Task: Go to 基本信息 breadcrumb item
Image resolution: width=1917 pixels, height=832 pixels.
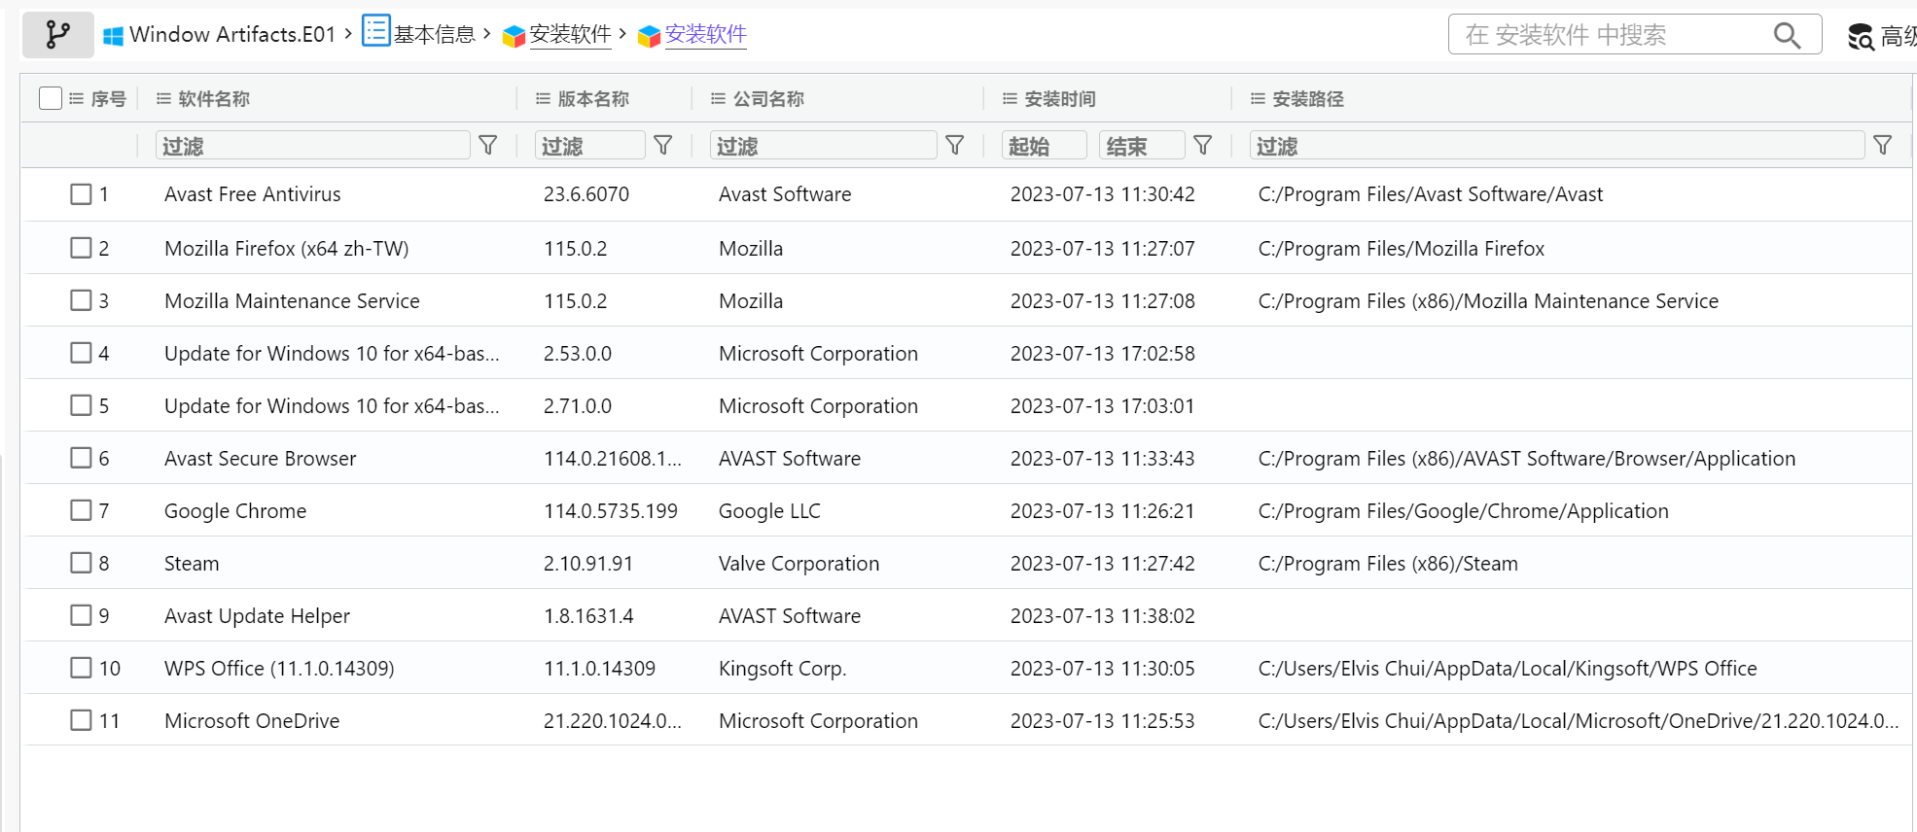Action: pyautogui.click(x=433, y=35)
